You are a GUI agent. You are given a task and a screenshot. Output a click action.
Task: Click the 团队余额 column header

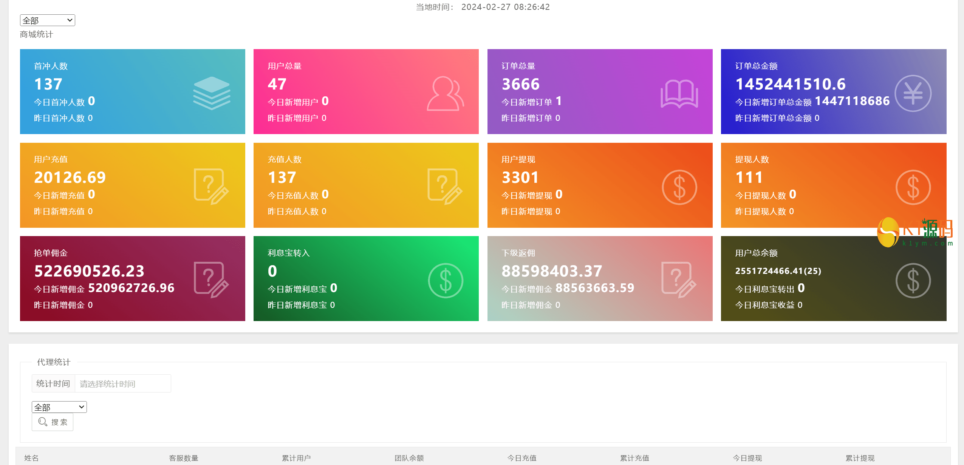(x=409, y=458)
